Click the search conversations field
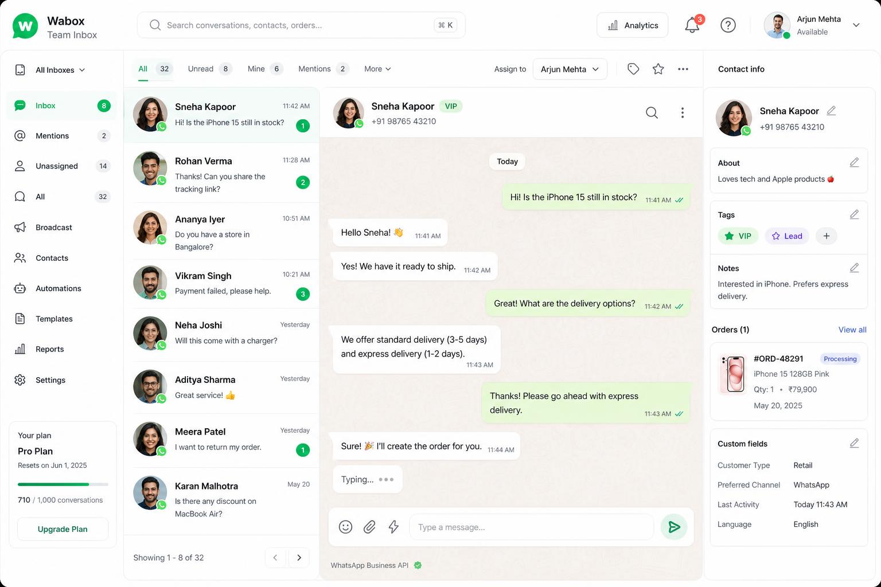 tap(301, 25)
